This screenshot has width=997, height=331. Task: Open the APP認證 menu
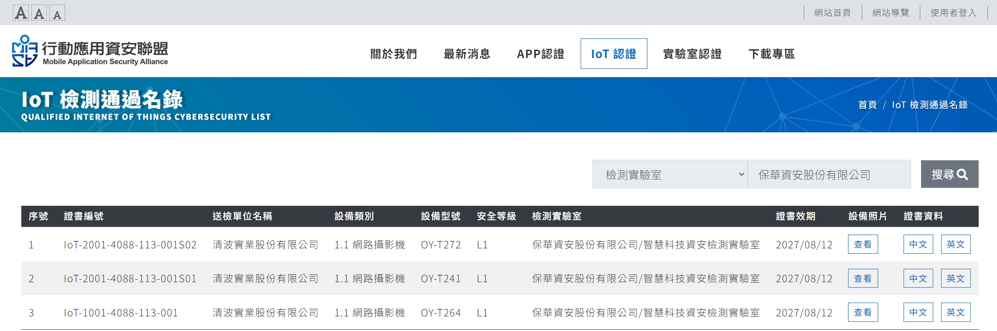540,54
